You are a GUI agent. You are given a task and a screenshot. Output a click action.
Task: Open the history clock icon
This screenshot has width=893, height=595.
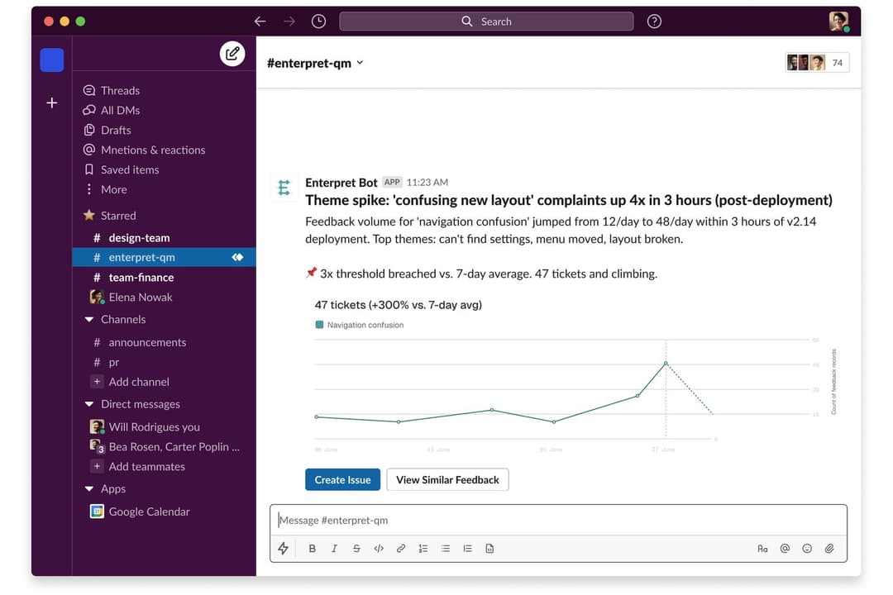pos(319,21)
